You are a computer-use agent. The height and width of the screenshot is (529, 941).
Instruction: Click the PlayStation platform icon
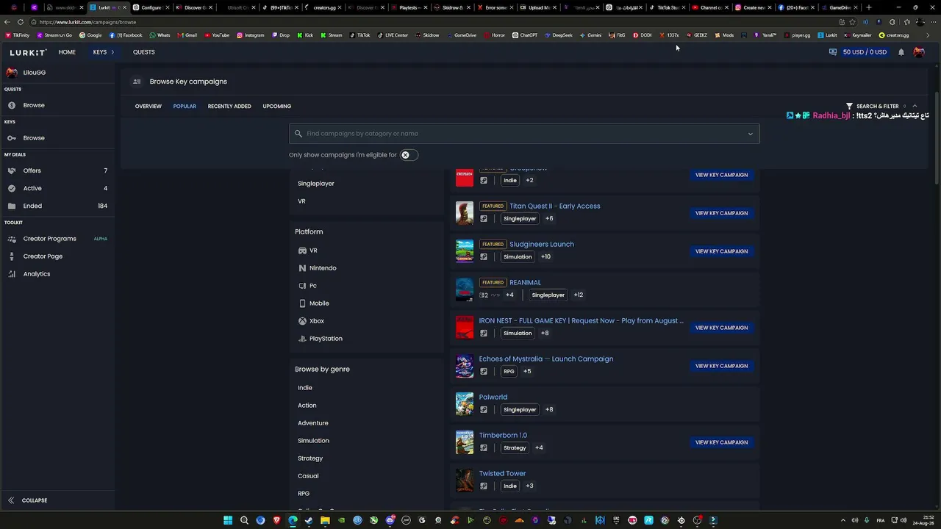302,339
